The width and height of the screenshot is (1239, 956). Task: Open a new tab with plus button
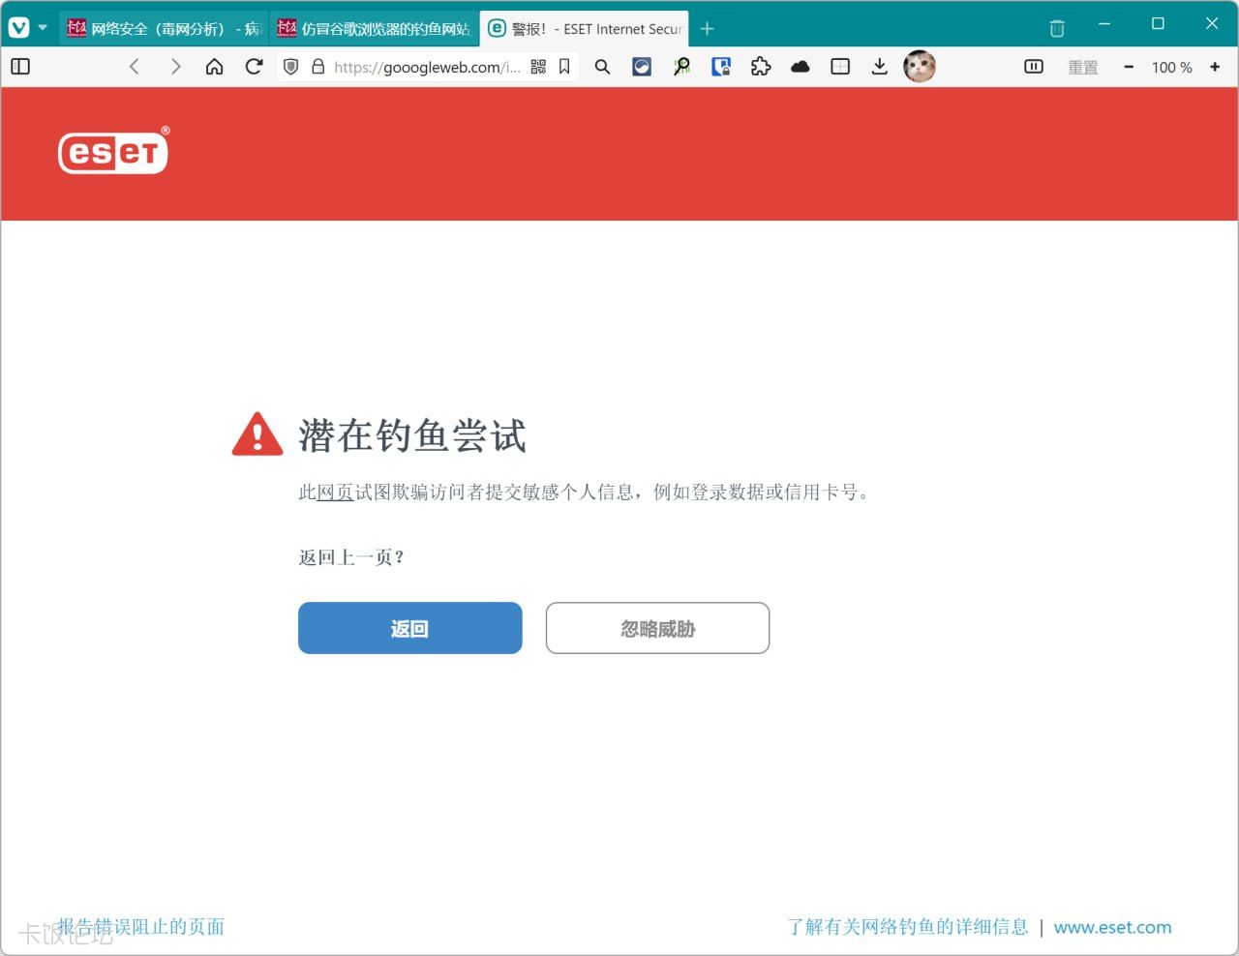tap(708, 29)
